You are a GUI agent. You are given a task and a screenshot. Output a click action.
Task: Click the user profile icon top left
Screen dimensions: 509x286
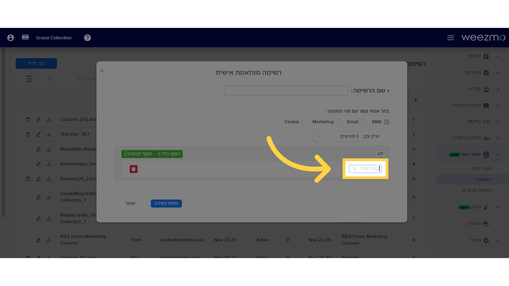click(11, 38)
